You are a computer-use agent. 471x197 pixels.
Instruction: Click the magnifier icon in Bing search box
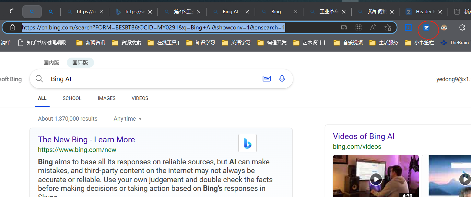click(x=40, y=79)
